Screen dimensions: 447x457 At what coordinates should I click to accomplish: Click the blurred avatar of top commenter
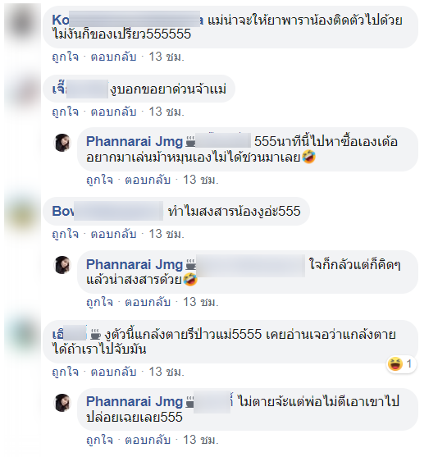[x=22, y=23]
